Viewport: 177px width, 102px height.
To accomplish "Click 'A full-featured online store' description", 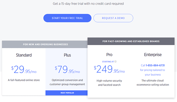I will click(24, 80).
